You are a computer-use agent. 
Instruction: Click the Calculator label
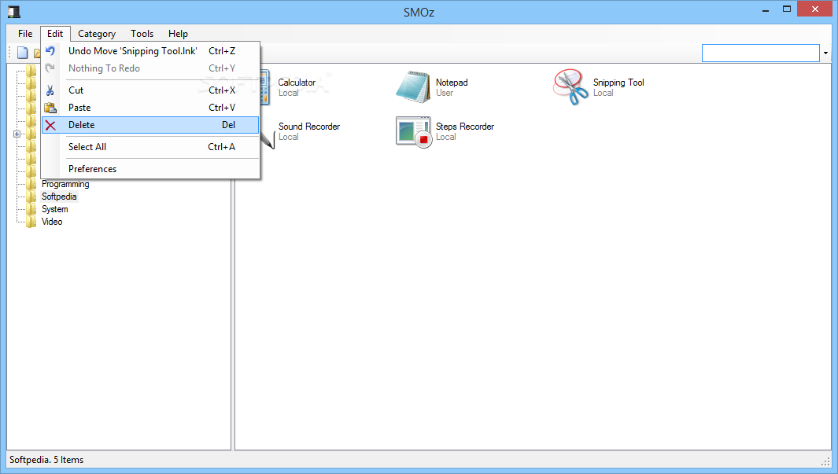[297, 83]
